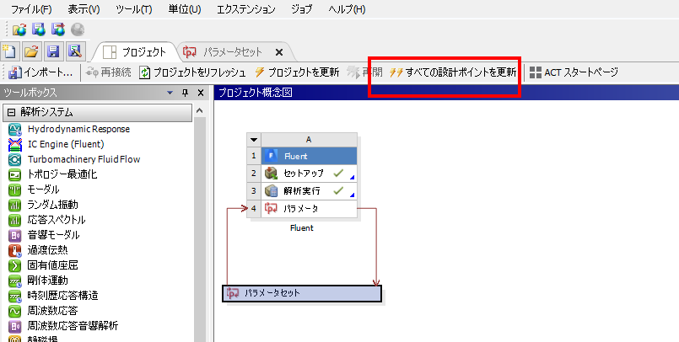Screen dimensions: 679x342
Task: Open the ファイル(F) menu
Action: coord(31,9)
